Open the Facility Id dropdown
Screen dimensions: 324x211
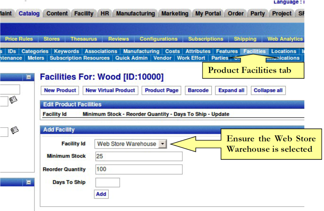(162, 144)
